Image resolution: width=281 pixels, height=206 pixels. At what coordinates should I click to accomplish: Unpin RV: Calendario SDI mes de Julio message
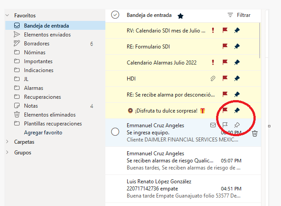237,30
